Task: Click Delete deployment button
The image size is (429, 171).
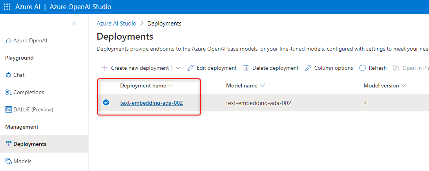Action: click(271, 68)
